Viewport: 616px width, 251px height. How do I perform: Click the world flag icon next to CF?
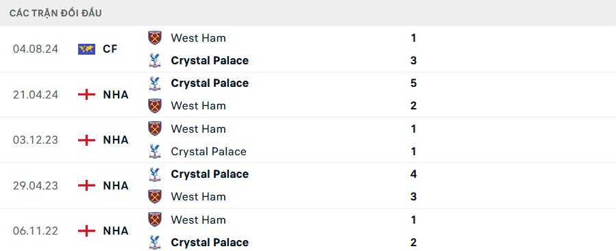pos(86,49)
